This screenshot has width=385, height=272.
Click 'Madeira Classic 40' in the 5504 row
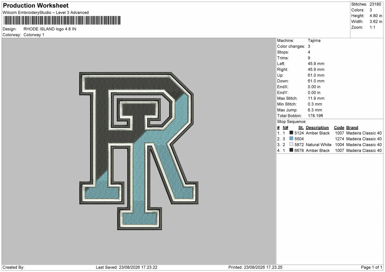pos(364,139)
